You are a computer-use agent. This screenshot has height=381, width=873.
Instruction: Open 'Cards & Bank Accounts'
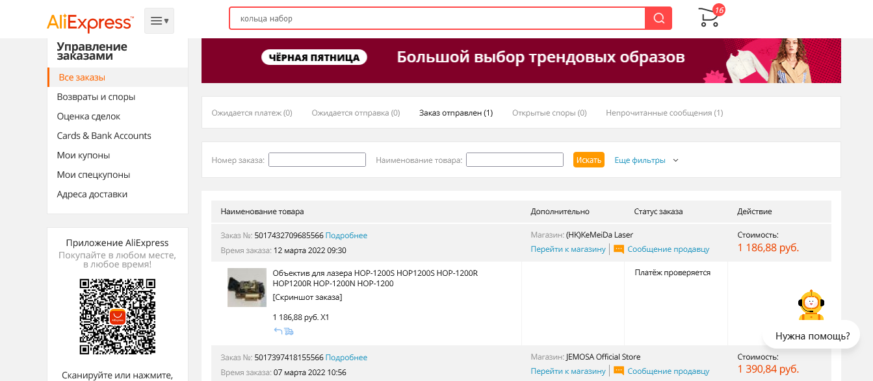(x=104, y=136)
